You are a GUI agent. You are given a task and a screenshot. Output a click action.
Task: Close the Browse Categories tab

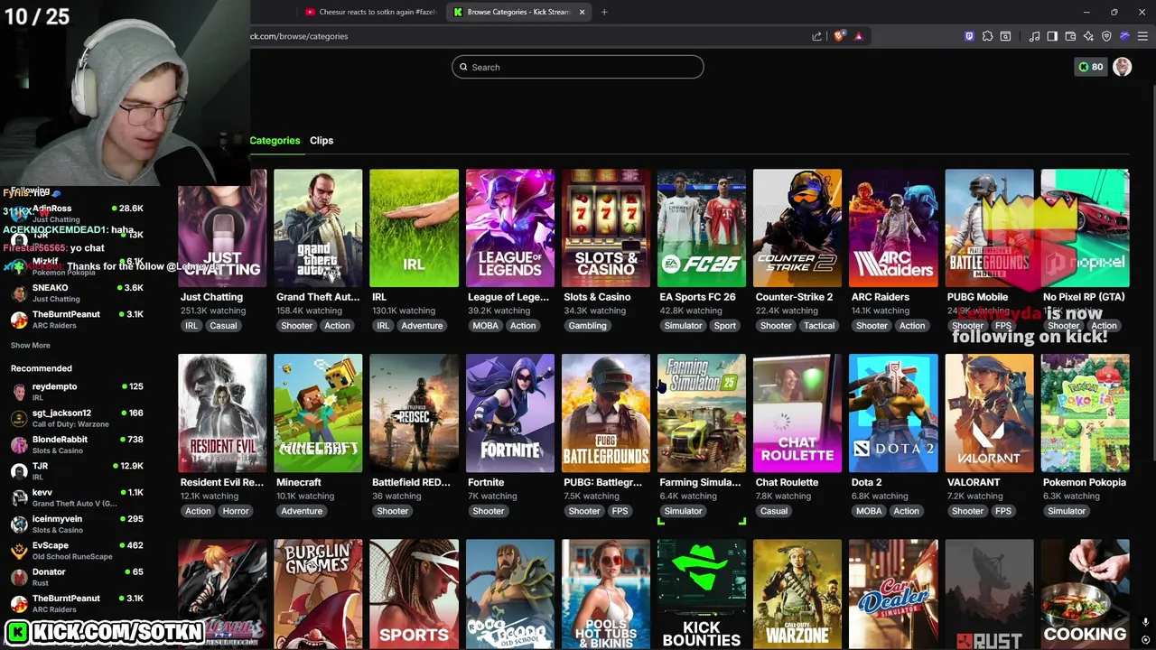[582, 12]
